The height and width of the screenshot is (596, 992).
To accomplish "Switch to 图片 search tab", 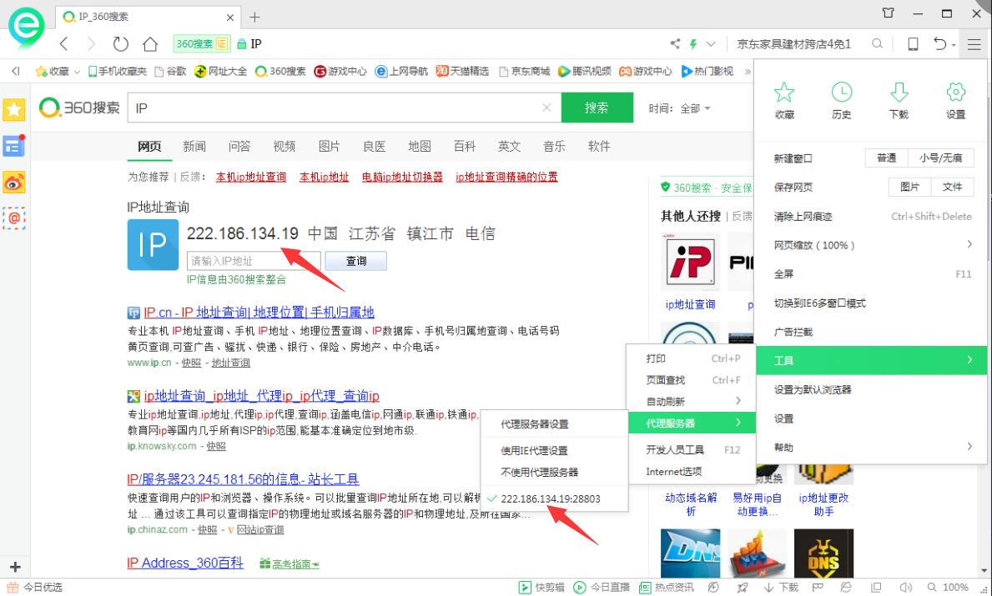I will (329, 147).
